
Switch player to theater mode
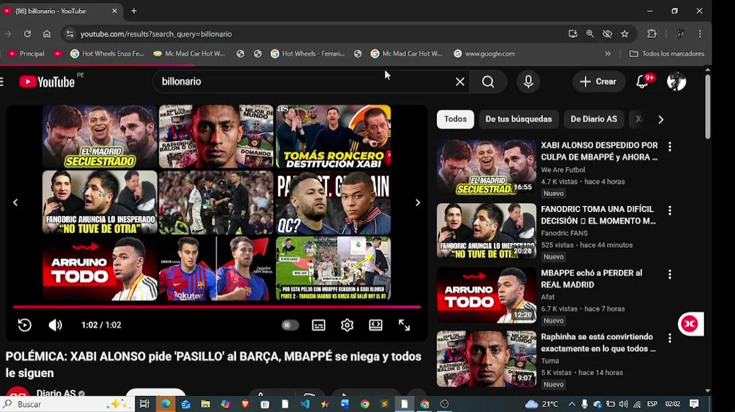(x=376, y=325)
